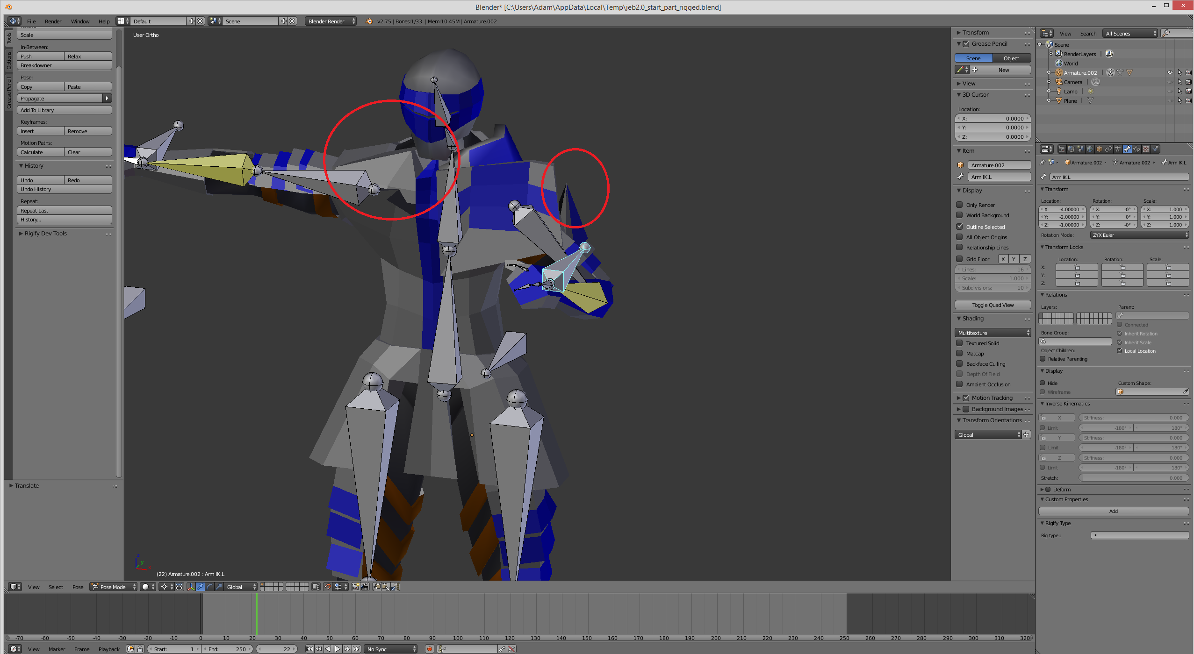This screenshot has height=654, width=1194.
Task: Expand the Motion Tracking panel
Action: click(x=959, y=398)
